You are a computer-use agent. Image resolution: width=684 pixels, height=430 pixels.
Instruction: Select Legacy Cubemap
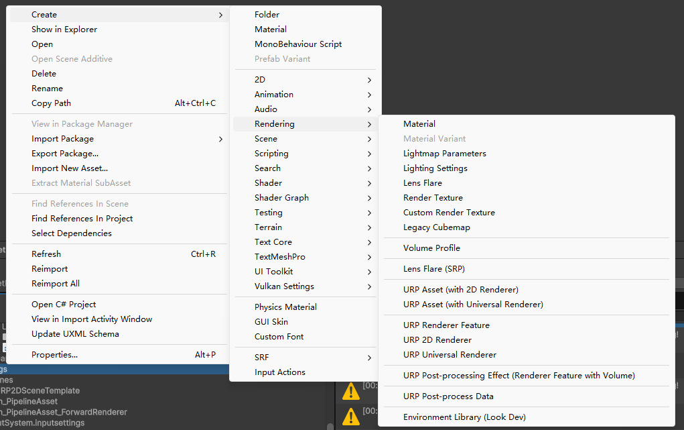pyautogui.click(x=527, y=227)
